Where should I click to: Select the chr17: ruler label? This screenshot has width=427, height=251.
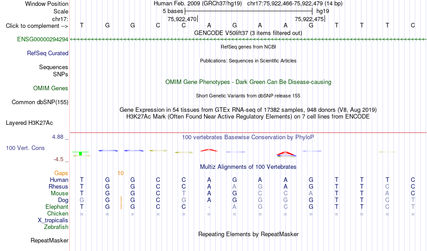click(x=60, y=19)
